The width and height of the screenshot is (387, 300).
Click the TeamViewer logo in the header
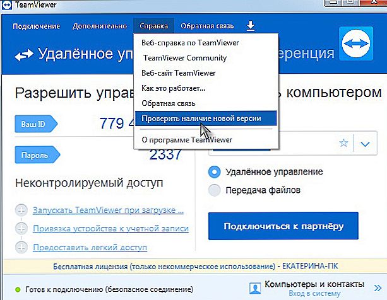(356, 43)
